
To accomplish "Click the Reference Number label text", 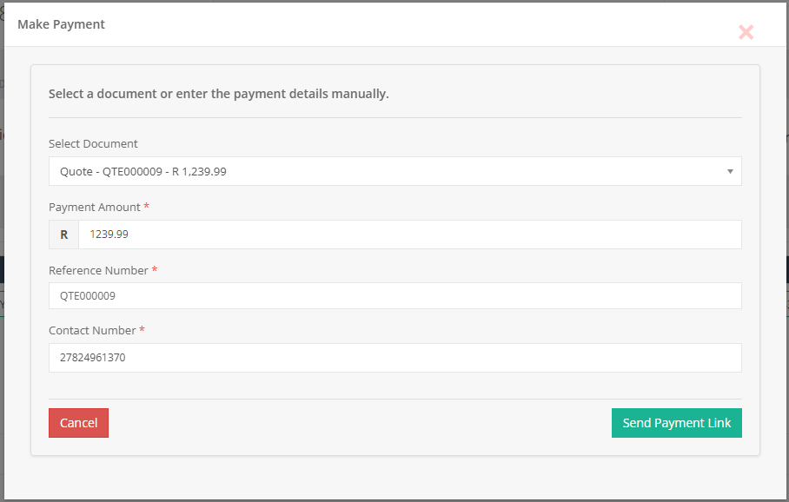I will [98, 271].
